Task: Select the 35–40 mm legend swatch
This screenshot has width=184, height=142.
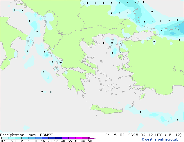Action: [x=72, y=138]
